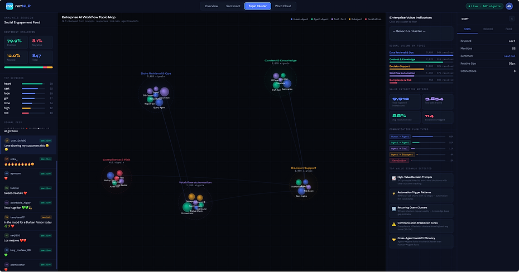Select the heart keyword row
519x272 pixels.
(x=28, y=84)
